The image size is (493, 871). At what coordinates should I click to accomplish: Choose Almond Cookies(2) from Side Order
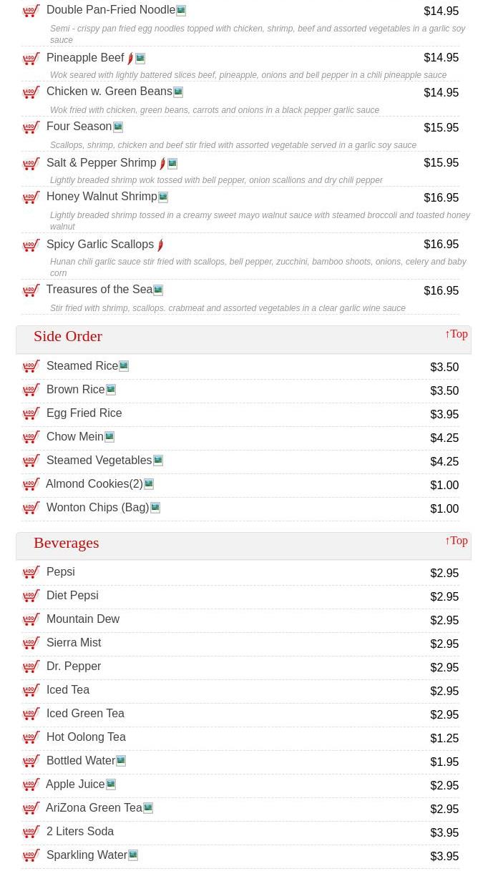94,484
